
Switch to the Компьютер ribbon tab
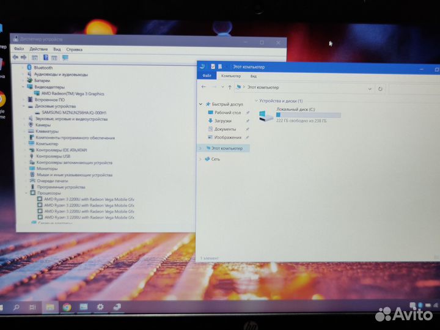tap(231, 76)
